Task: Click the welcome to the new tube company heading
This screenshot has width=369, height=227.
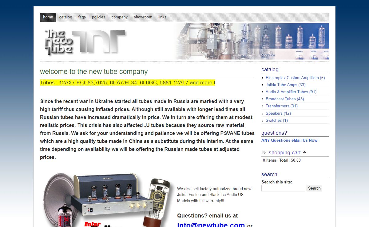Action: click(94, 72)
